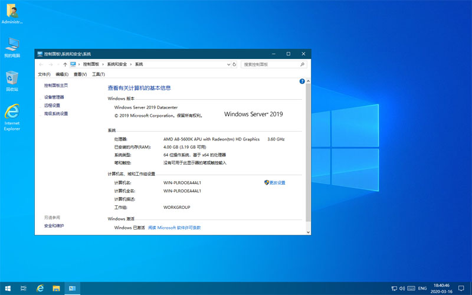
Task: Click the Windows Start button
Action: click(8, 289)
